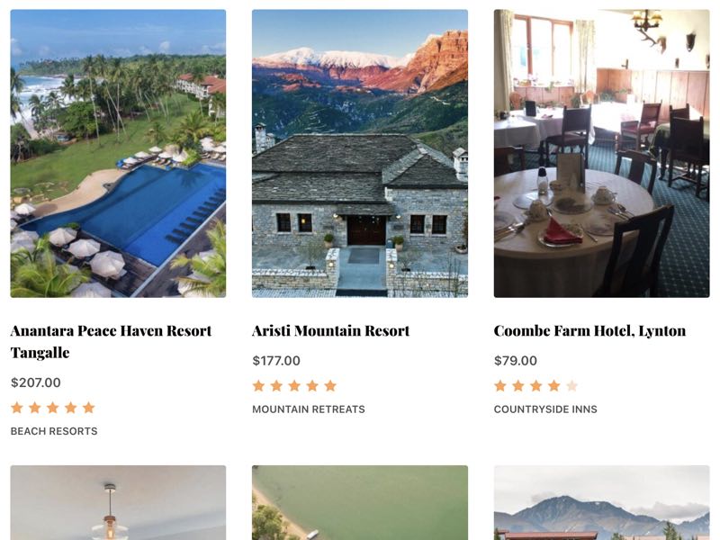Click the first star under Coombe Farm Hotel
This screenshot has width=720, height=540.
click(500, 385)
